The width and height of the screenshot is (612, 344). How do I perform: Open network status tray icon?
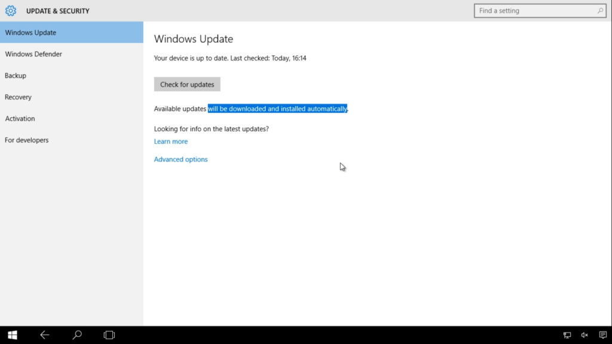(x=567, y=335)
